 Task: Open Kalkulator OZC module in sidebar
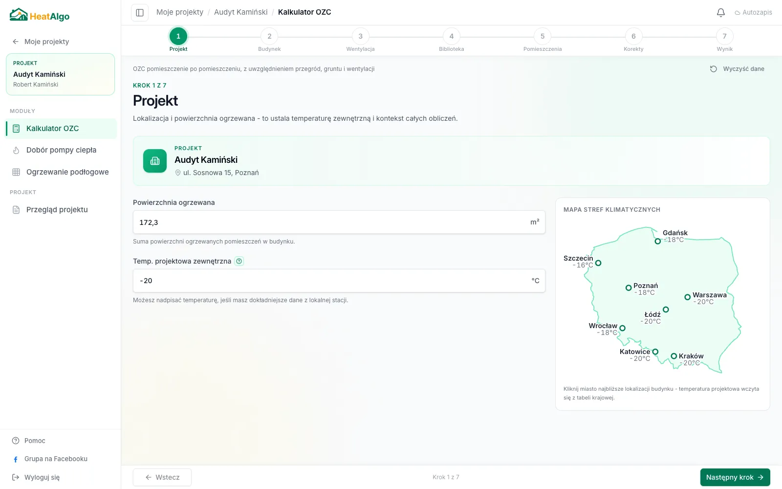61,129
